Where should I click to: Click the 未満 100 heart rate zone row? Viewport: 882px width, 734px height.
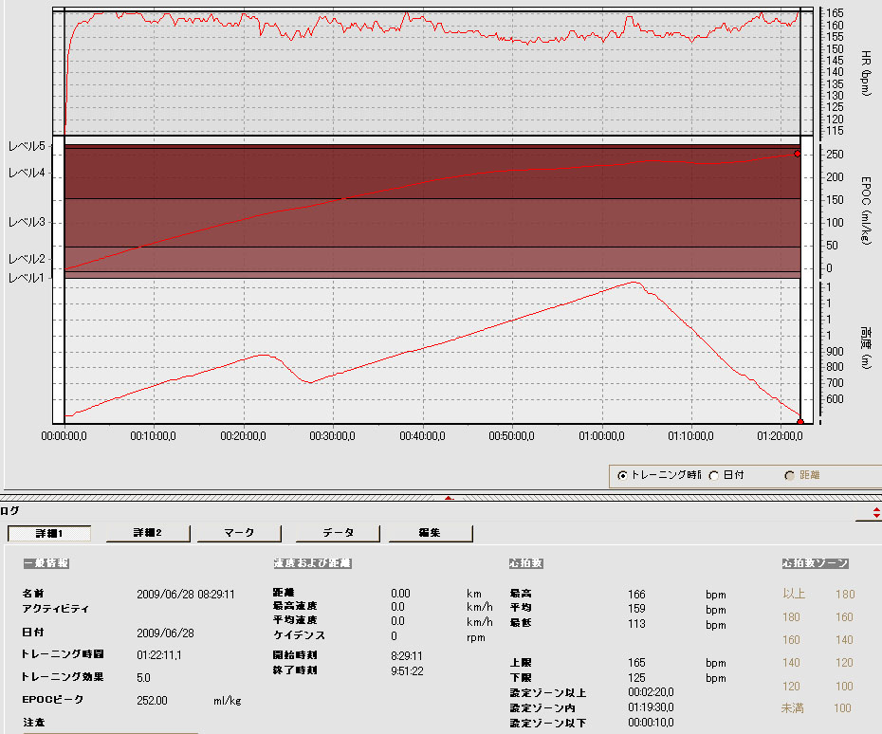[x=817, y=708]
